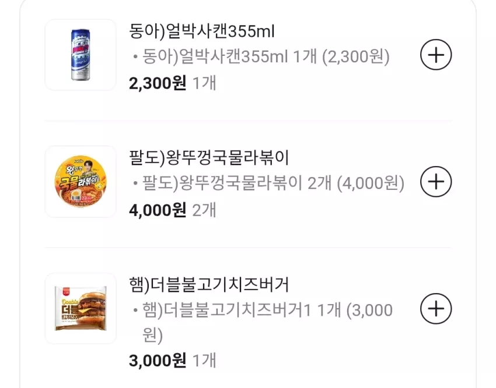This screenshot has height=388, width=496.
Task: Tap plus icon beside 햄)더블불고기치즈버거
Action: pos(436,308)
